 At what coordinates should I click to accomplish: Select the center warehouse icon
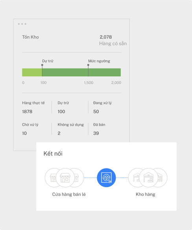point(148,178)
